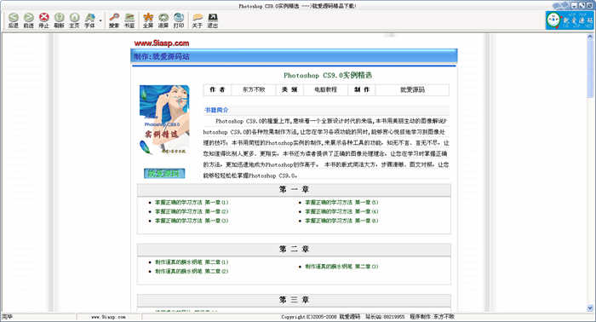Open the dropdown arrow beside 字体

(100, 20)
